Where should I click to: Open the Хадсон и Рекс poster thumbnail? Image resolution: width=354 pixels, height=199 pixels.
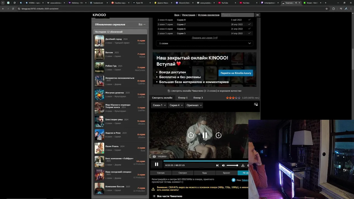click(x=99, y=135)
